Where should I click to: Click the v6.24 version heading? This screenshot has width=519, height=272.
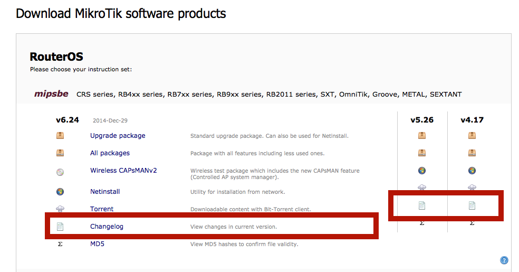(x=67, y=120)
